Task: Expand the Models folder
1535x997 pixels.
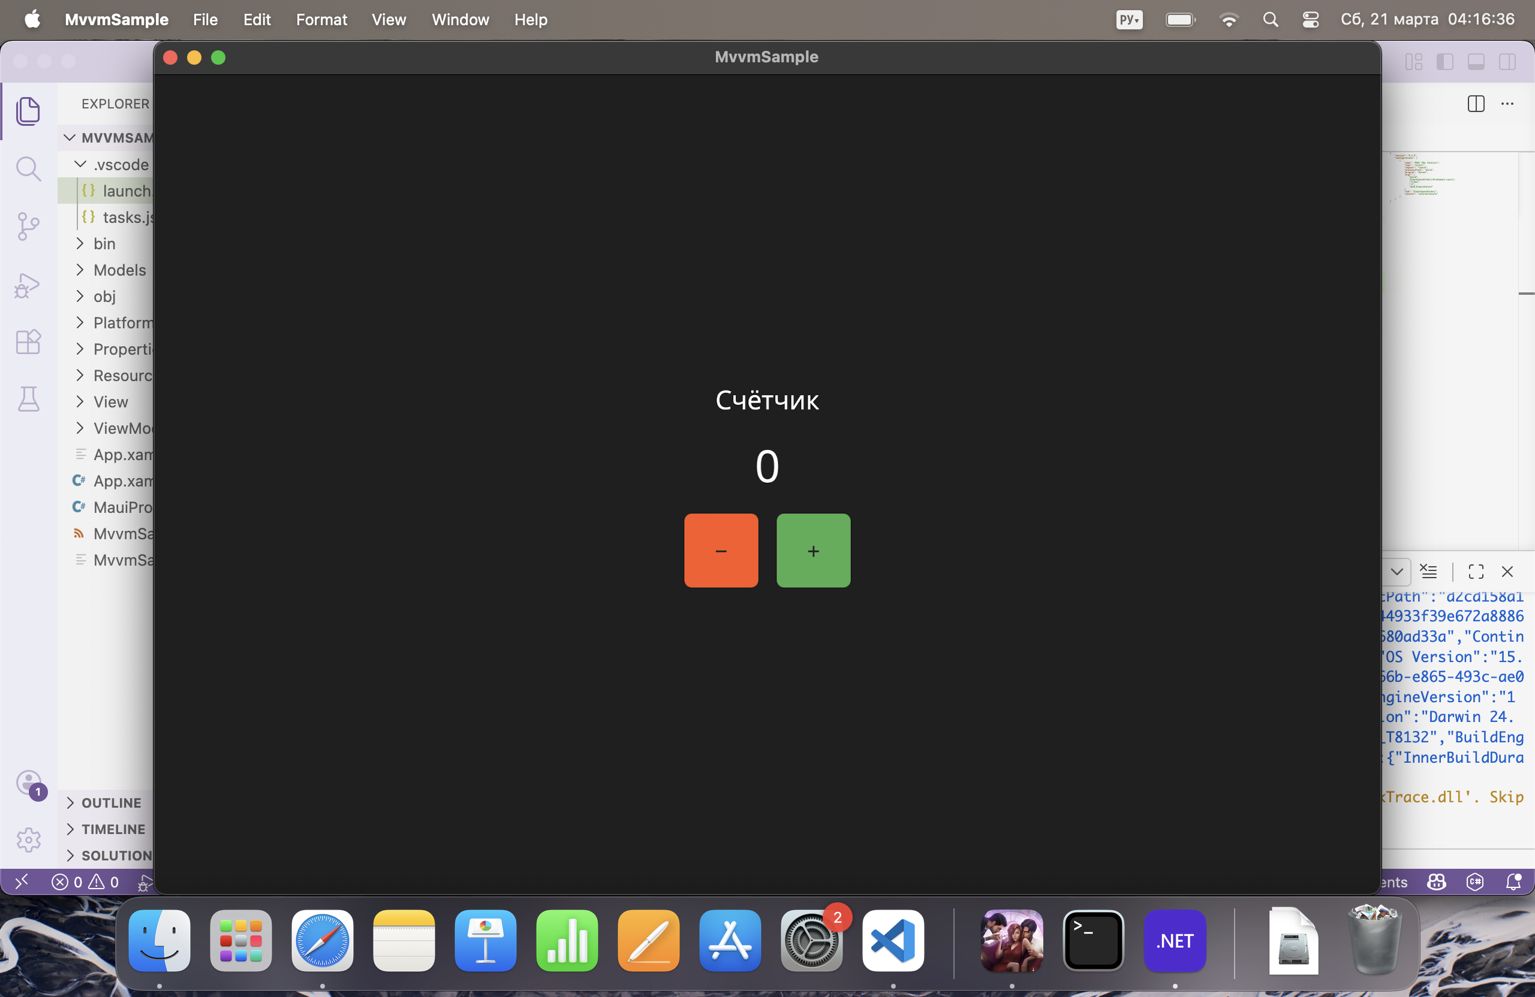Action: 119,270
